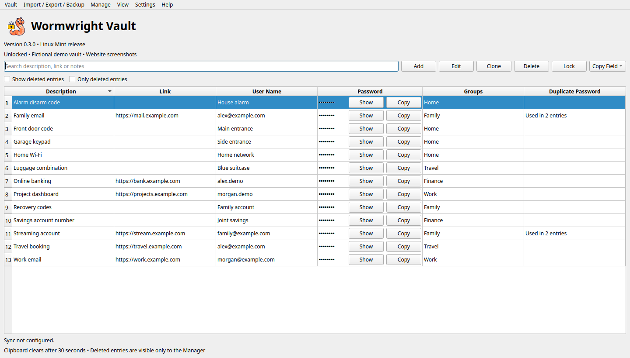
Task: Focus the search description input field
Action: coord(201,66)
